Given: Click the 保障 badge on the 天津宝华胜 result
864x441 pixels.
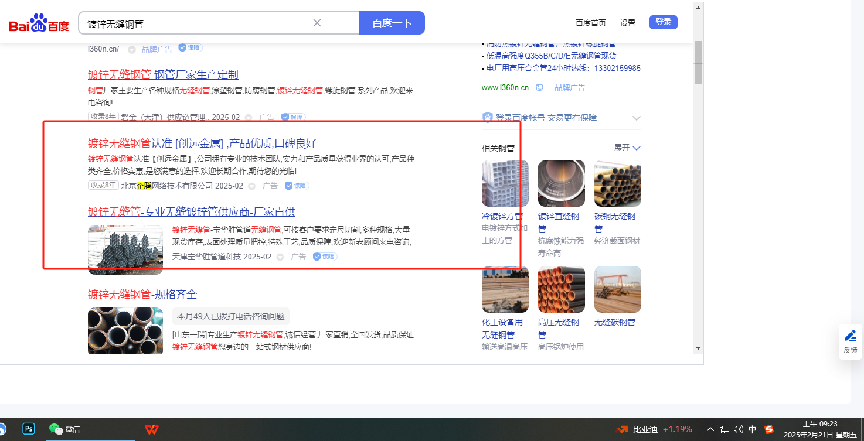Looking at the screenshot, I should [325, 257].
